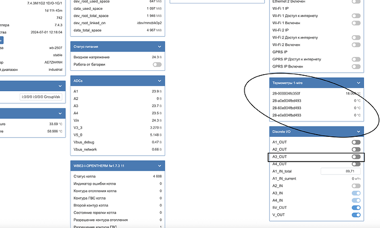Toggle the A1_OUT switch
Screen dimensions: 380x228
click(x=356, y=142)
